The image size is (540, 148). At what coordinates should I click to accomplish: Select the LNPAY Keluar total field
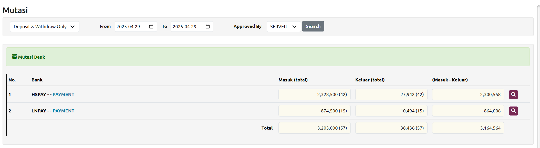click(391, 111)
